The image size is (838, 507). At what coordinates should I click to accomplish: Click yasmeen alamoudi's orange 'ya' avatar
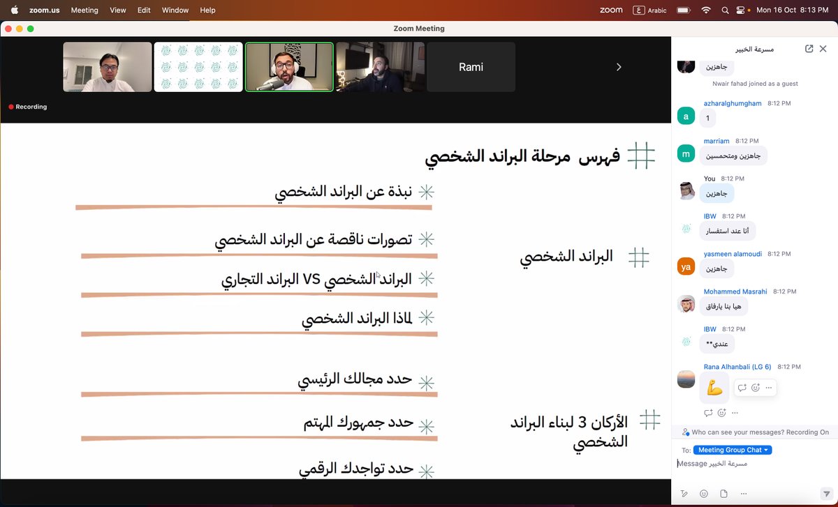point(686,266)
